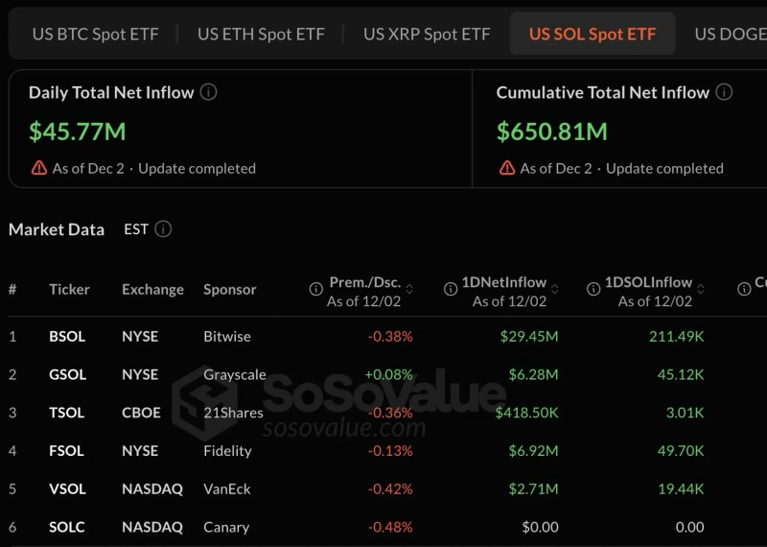Sort by 1DNetInflow column arrows

tap(555, 289)
